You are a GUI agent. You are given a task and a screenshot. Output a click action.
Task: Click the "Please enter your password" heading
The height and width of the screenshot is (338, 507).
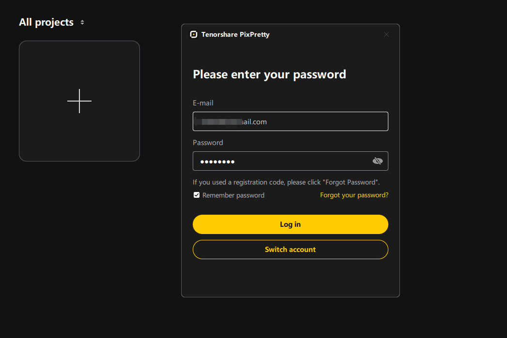(269, 74)
